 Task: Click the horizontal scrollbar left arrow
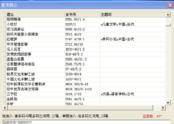click(x=5, y=108)
